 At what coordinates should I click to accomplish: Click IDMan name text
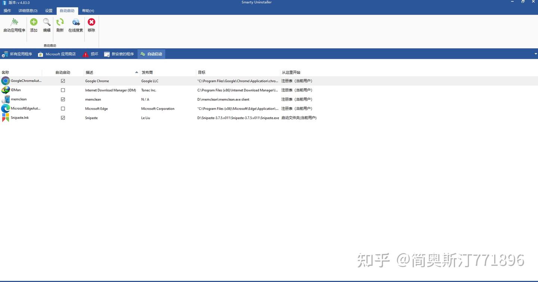(x=16, y=90)
